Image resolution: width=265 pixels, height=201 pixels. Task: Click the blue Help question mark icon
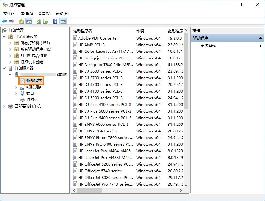coord(55,21)
